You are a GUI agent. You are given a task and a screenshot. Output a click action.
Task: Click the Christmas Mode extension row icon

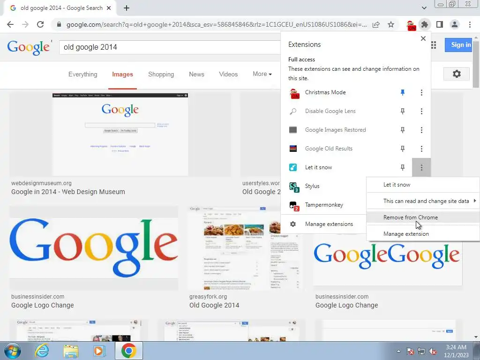click(294, 93)
